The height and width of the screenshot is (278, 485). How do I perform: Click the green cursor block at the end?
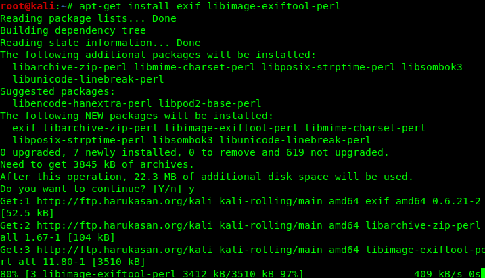482,273
